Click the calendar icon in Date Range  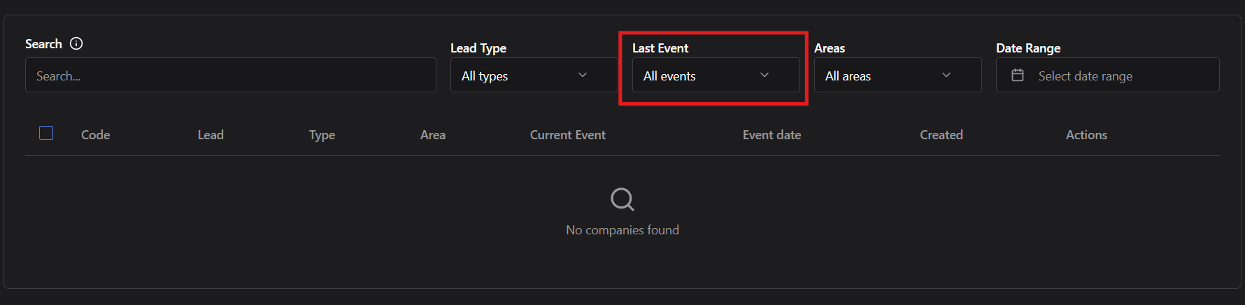[x=1018, y=75]
